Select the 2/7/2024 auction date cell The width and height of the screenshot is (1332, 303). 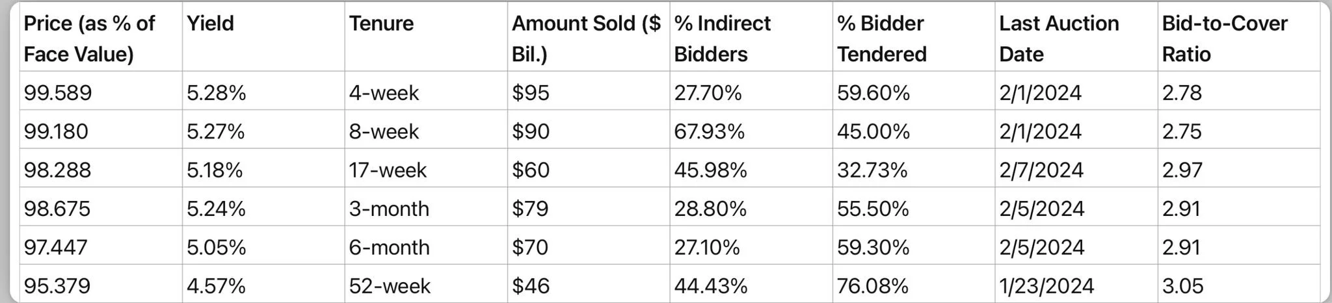(x=1041, y=170)
